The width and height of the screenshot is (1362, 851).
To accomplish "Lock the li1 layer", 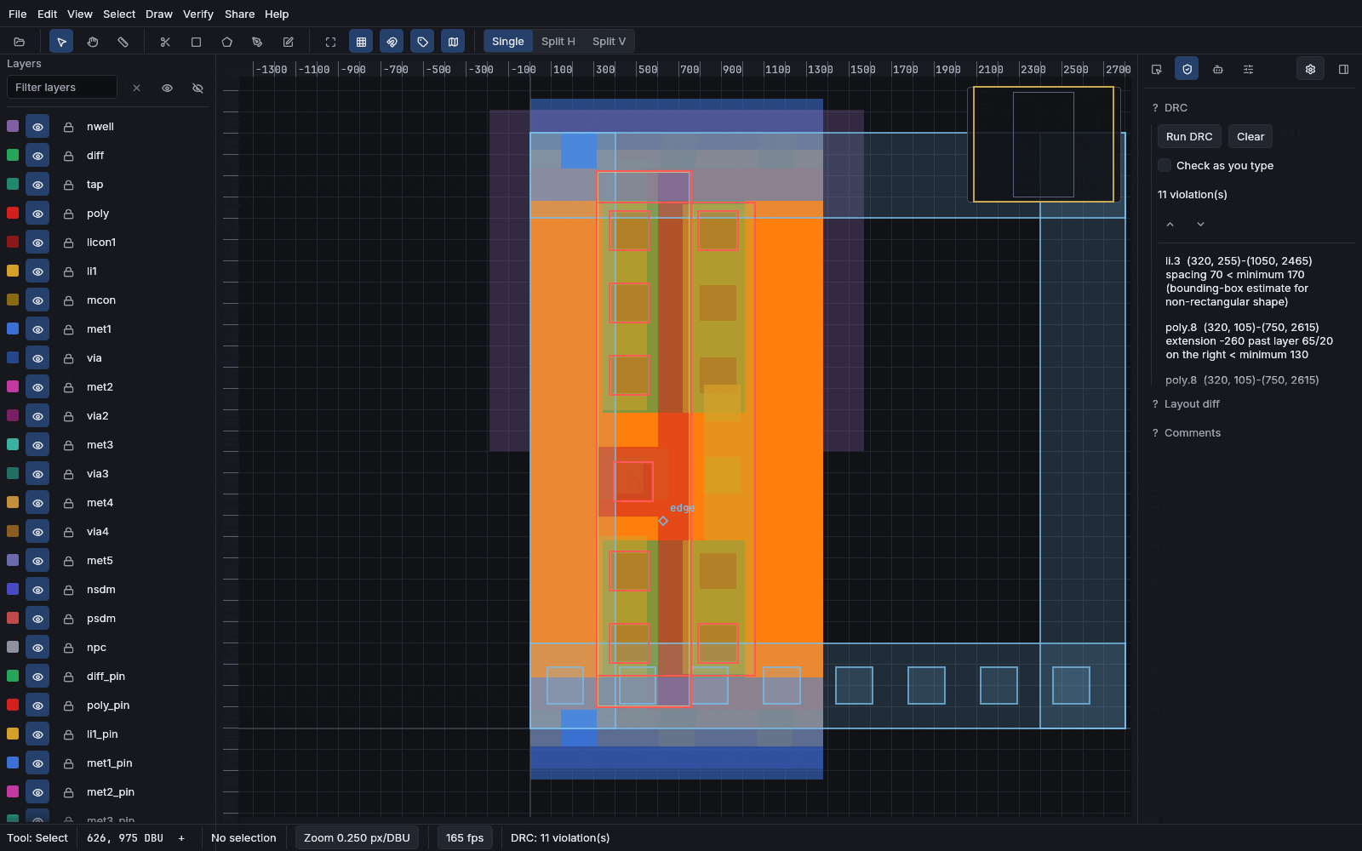I will [x=68, y=271].
